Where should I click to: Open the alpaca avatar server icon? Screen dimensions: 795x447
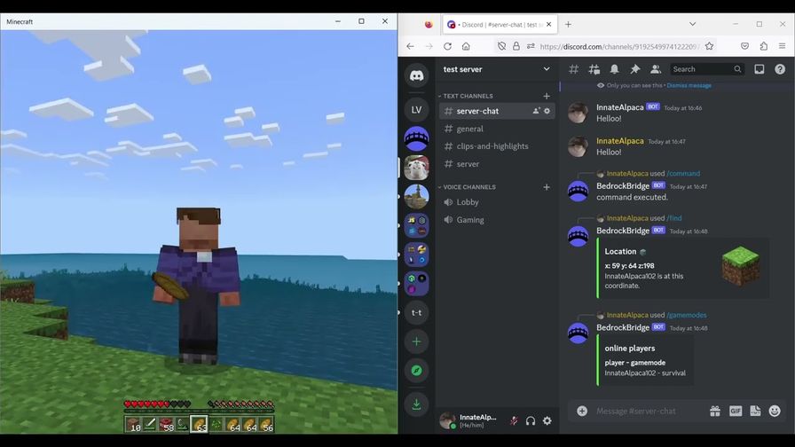(416, 168)
